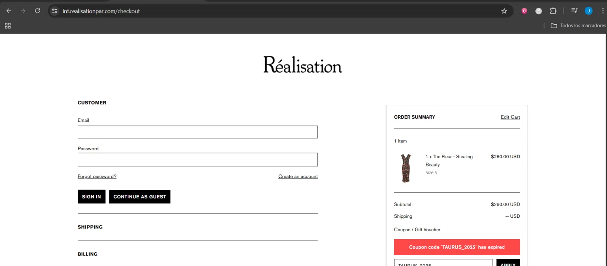Open the pink shield extension icon
Screen dimensions: 607x266
click(x=524, y=11)
